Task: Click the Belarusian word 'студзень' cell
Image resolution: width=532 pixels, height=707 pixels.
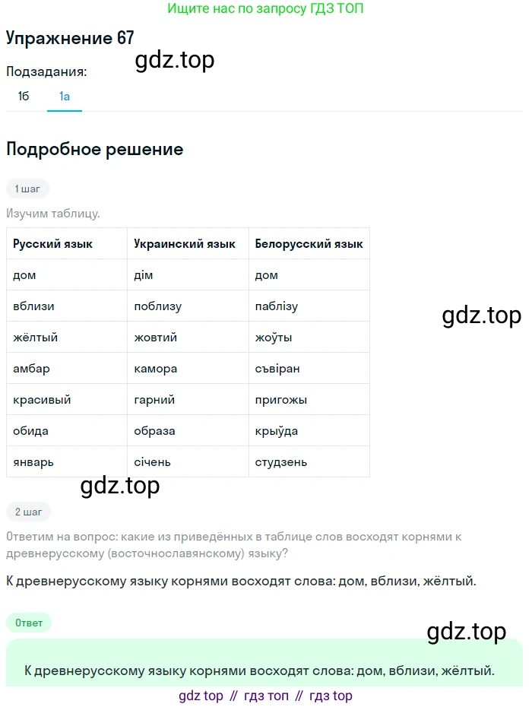Action: (x=281, y=461)
